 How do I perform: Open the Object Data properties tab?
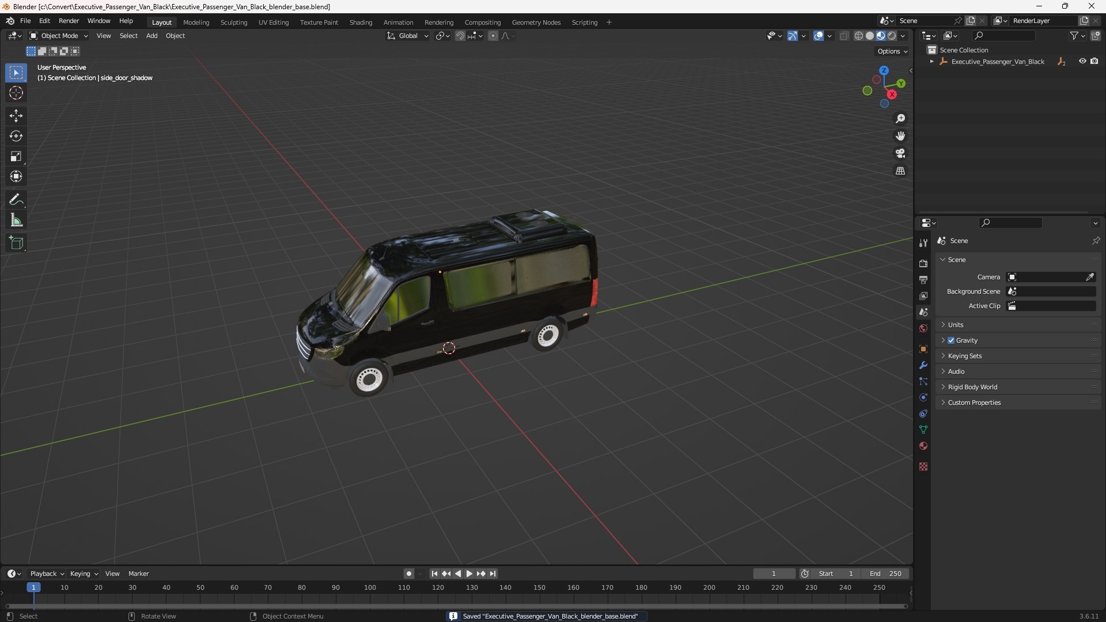pos(923,430)
